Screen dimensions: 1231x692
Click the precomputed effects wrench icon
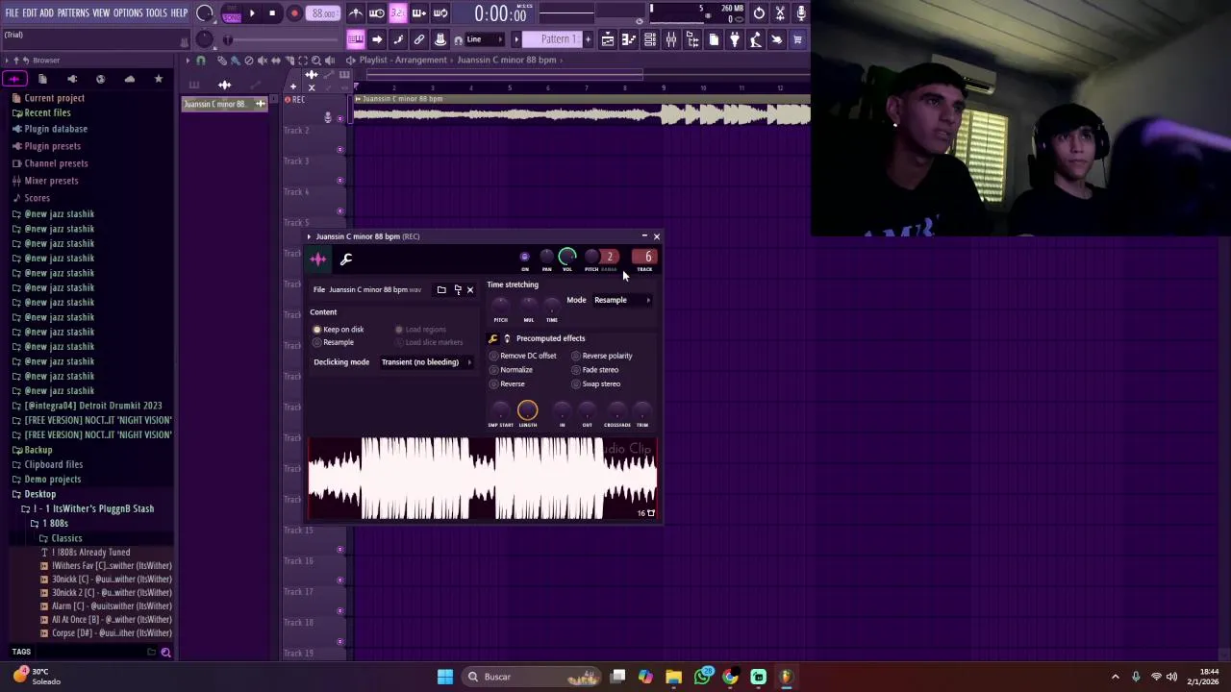493,338
